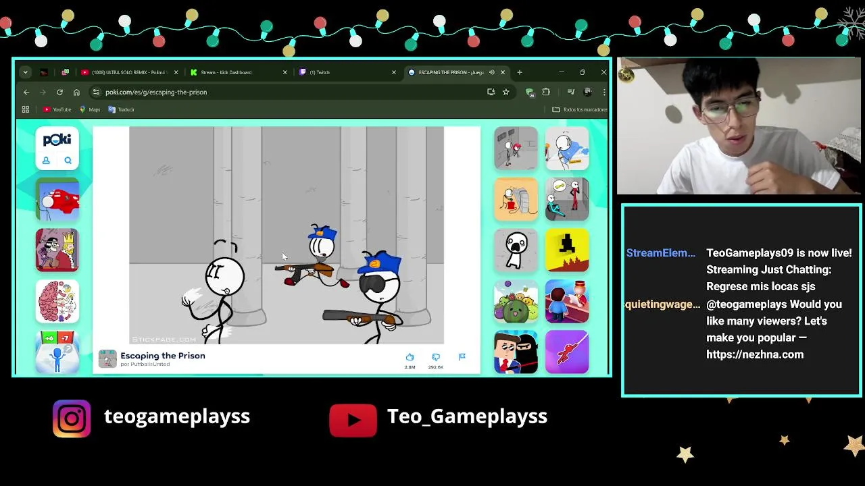Like Escaping the Prison with thumbs up
Viewport: 865px width, 486px height.
pyautogui.click(x=410, y=357)
